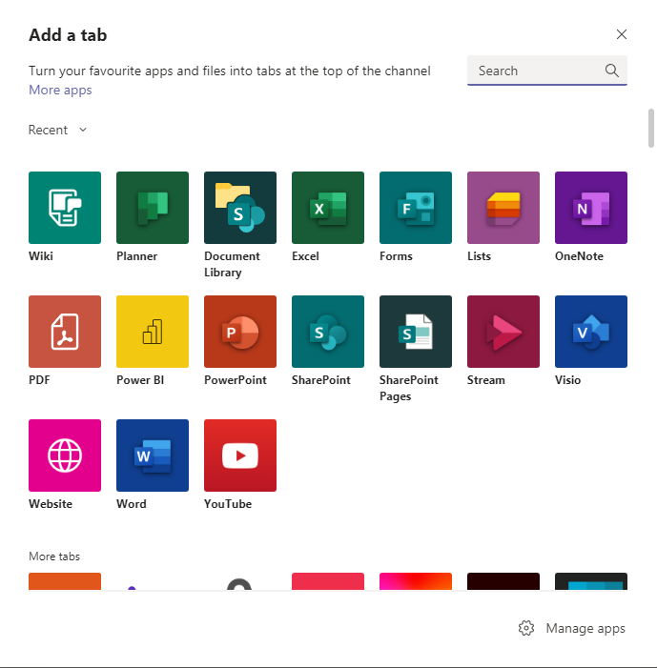Choose the PDF app tile
Viewport: 657px width, 668px height.
65,332
